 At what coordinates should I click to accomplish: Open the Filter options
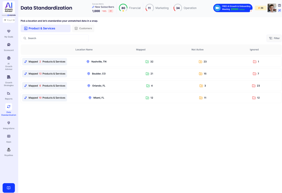pyautogui.click(x=274, y=38)
